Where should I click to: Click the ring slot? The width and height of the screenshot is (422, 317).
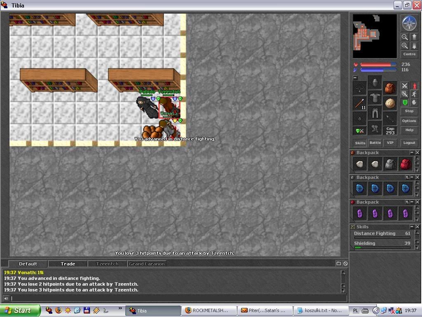point(360,118)
